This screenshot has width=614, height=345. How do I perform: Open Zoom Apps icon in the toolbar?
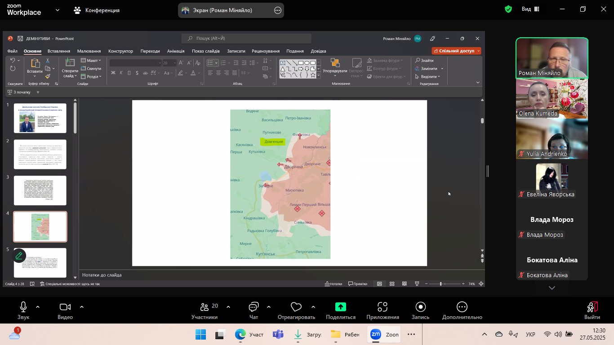(x=383, y=307)
